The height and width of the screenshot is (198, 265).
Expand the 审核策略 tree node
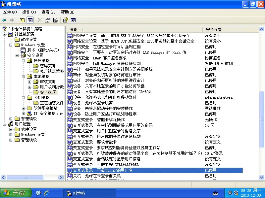tap(29, 82)
